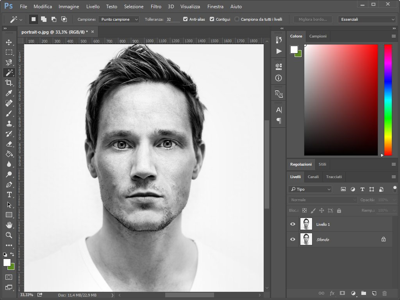Select the Move tool
Screen dimensions: 400x300
[x=9, y=42]
